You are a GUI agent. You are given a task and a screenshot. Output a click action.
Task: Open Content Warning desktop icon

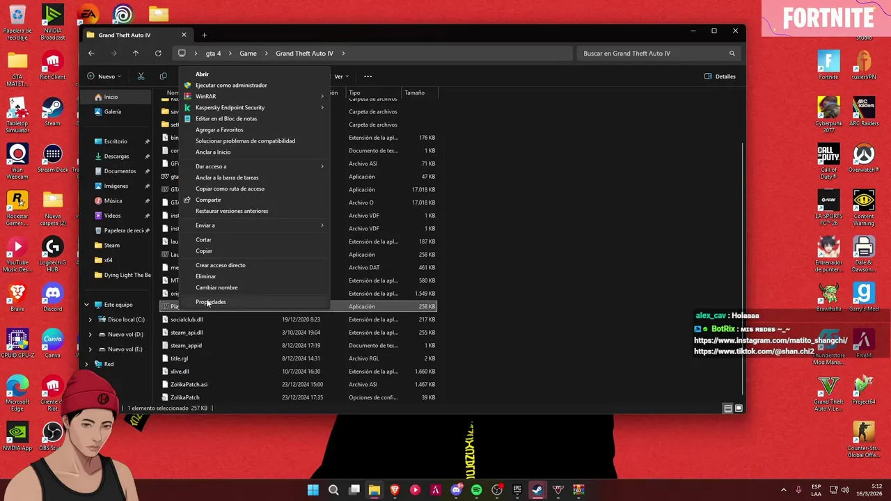864,207
